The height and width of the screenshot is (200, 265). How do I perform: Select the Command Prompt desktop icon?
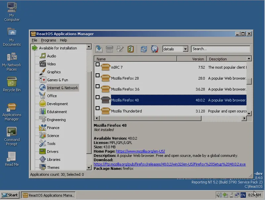(12, 132)
